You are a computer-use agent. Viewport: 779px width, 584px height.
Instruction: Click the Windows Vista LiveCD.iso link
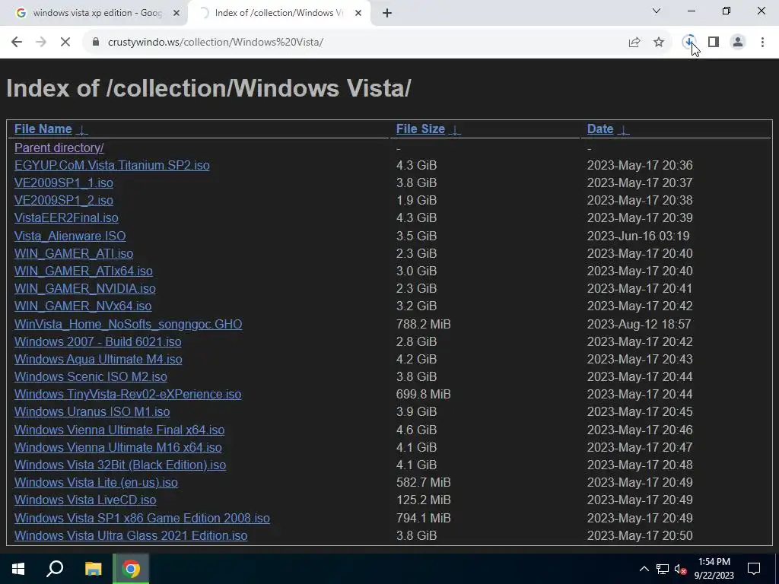pos(85,500)
